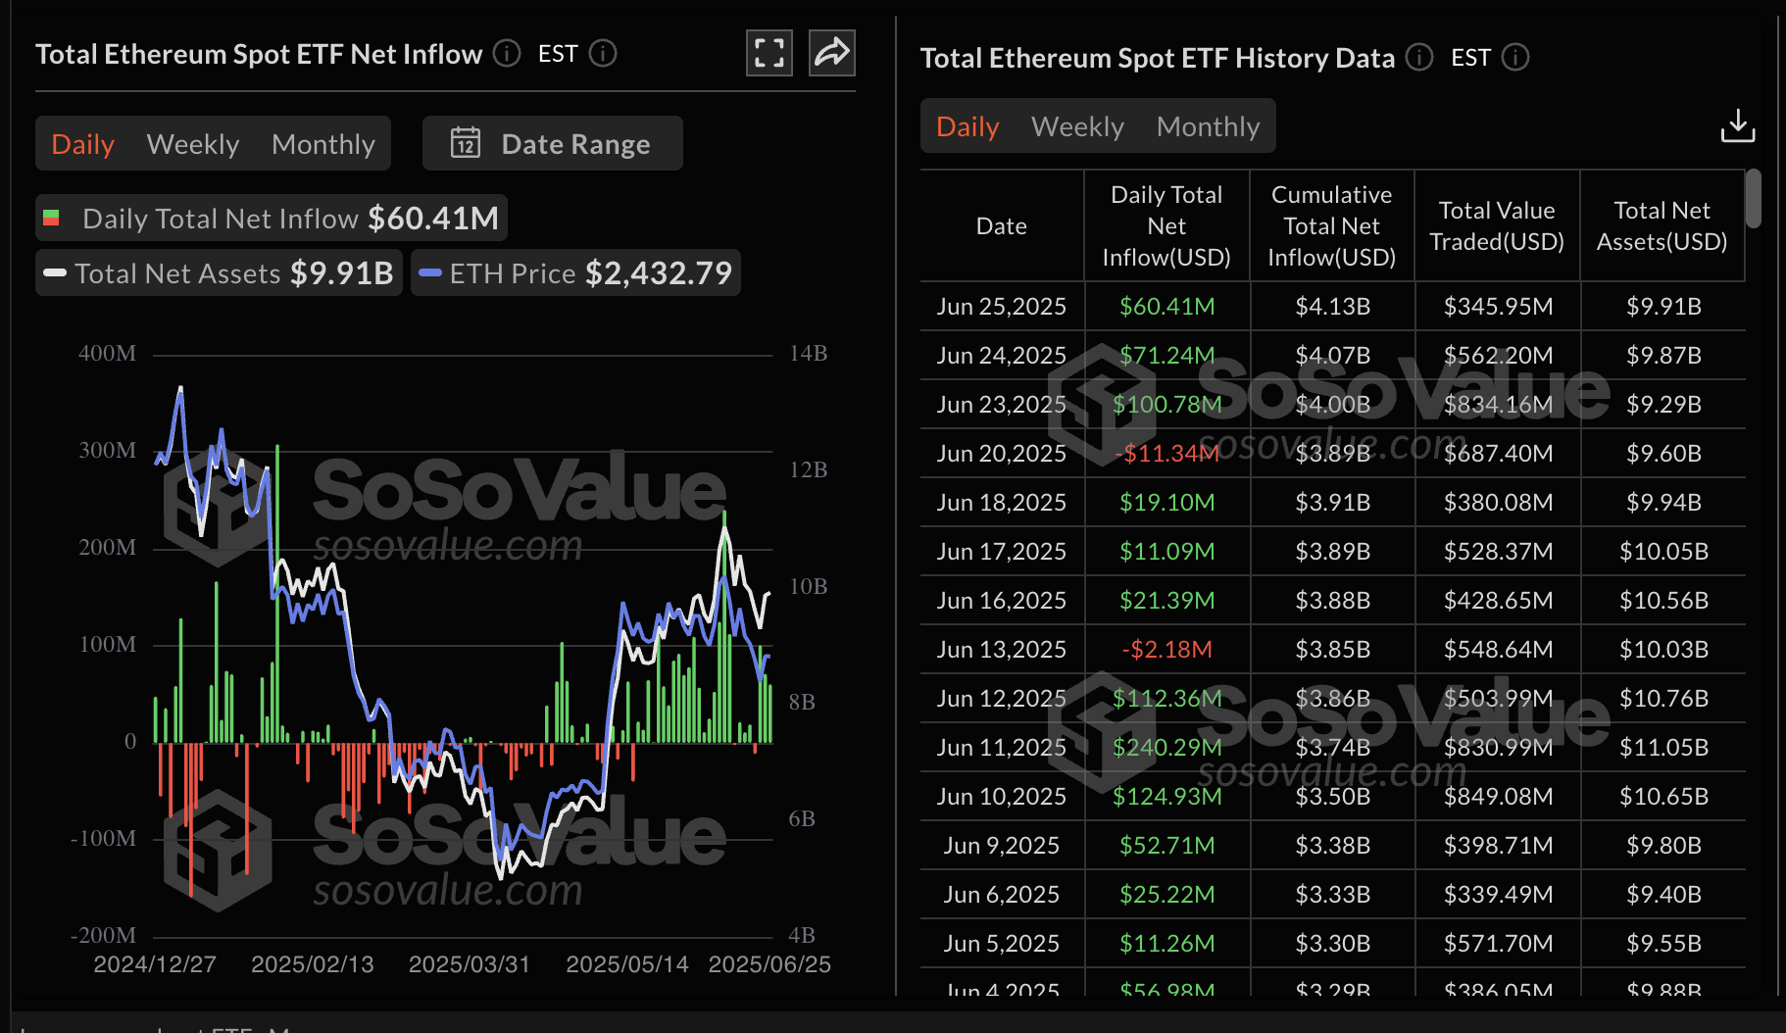Image resolution: width=1786 pixels, height=1033 pixels.
Task: Switch the chart to Weekly view
Action: point(192,143)
